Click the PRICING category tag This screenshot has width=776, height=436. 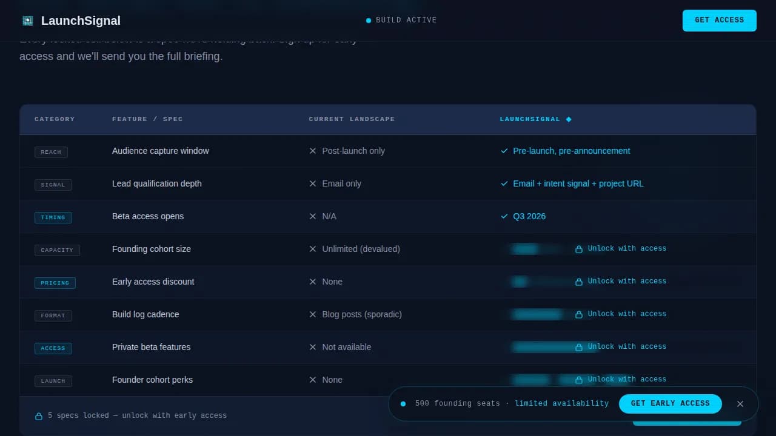[x=55, y=283]
